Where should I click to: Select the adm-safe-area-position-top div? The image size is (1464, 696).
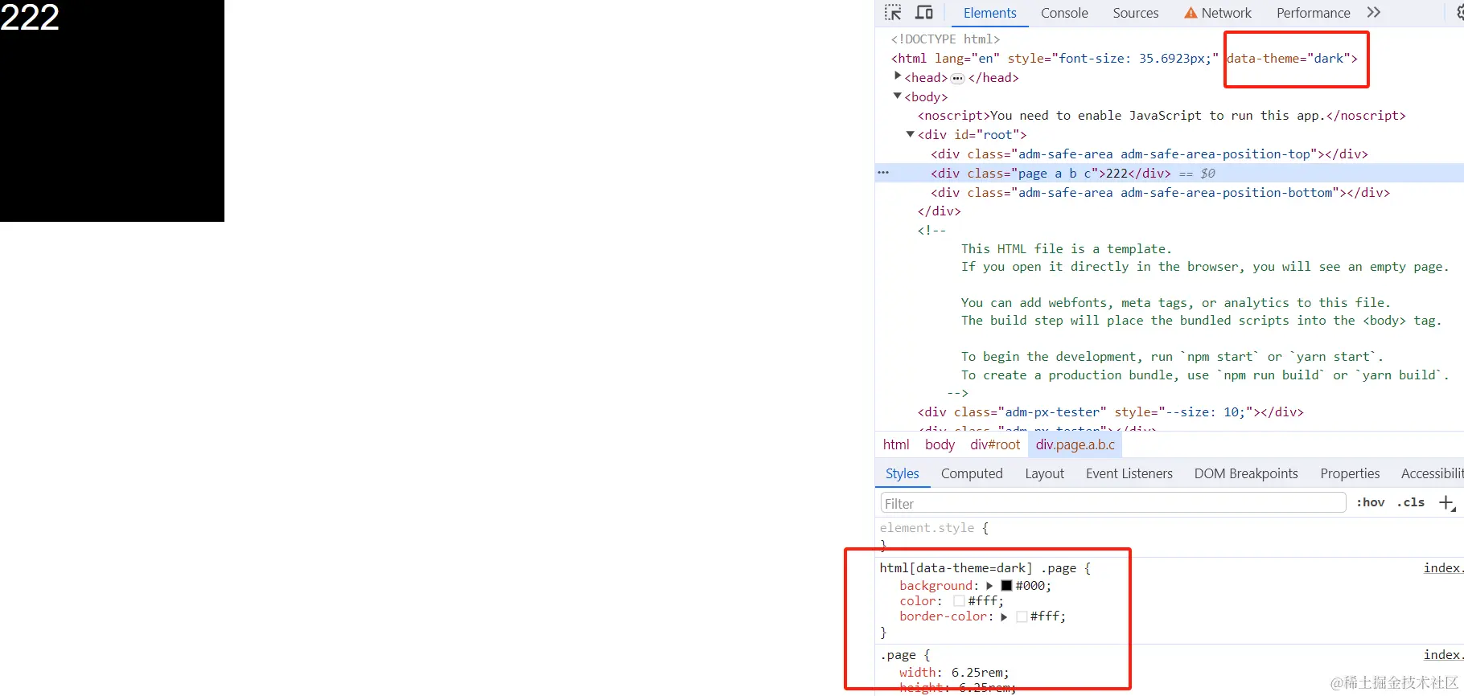1149,154
